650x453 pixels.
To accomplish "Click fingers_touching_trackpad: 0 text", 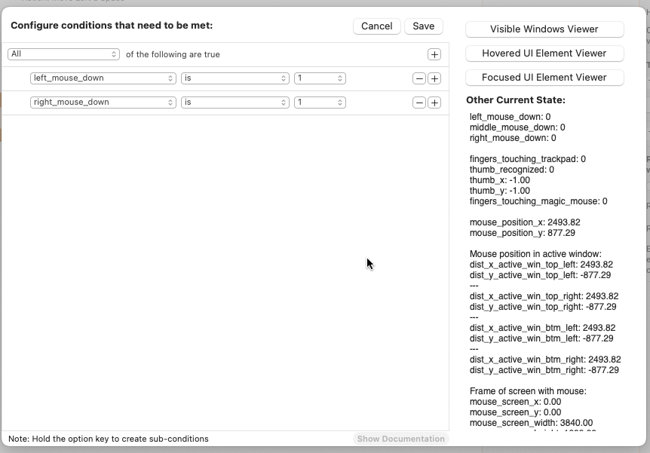I will pyautogui.click(x=527, y=159).
